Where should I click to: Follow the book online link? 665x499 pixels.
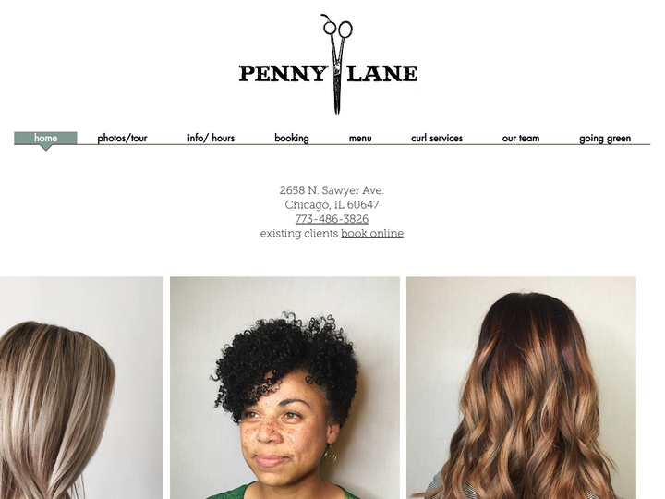coord(372,234)
